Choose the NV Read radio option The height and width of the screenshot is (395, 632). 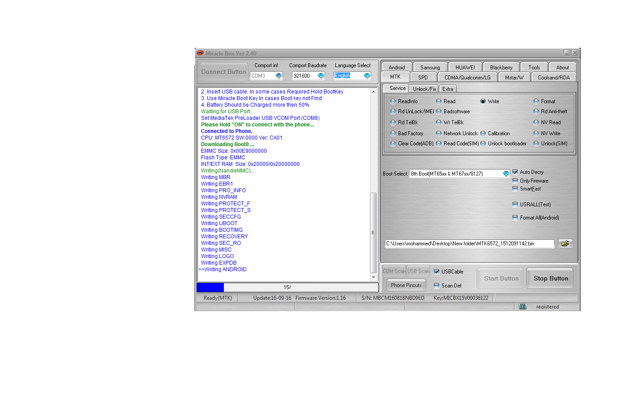(536, 122)
